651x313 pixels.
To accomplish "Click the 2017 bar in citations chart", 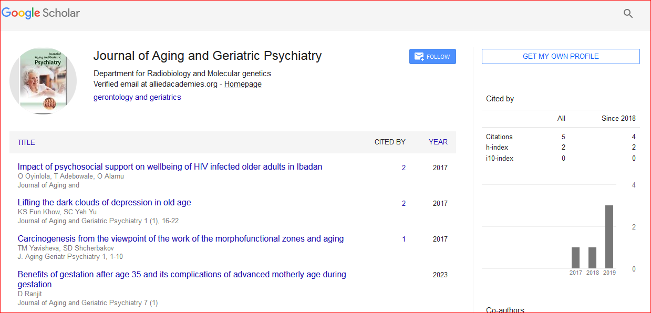I will (x=575, y=258).
